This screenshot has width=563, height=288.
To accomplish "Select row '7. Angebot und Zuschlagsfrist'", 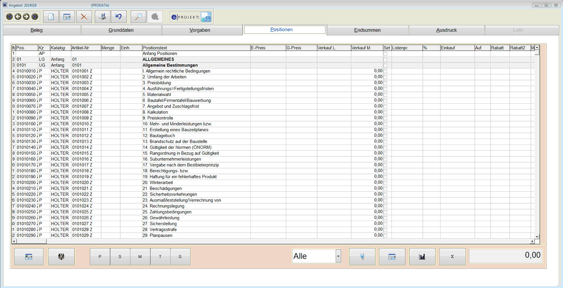I will pos(273,106).
